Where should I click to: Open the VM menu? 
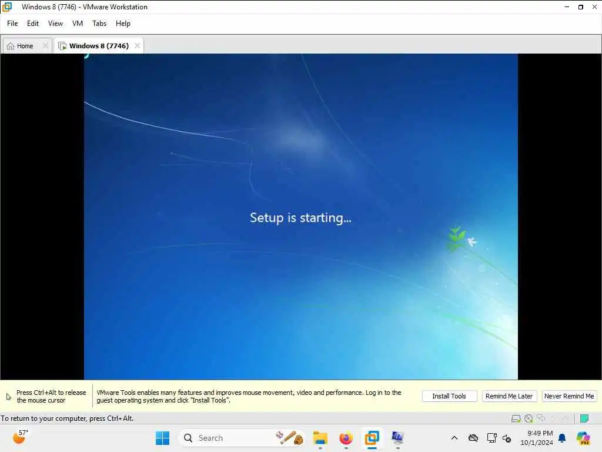coord(78,24)
